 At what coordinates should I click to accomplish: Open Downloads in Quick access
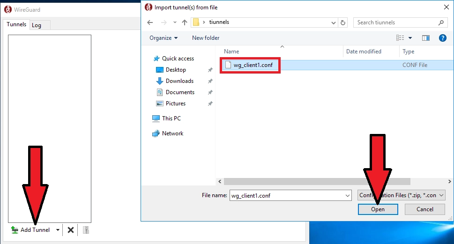[x=179, y=81]
